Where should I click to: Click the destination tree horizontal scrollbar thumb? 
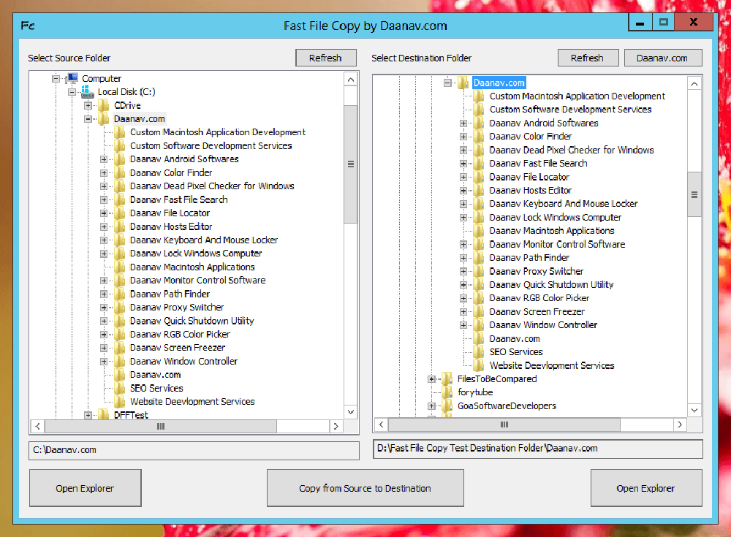click(504, 424)
